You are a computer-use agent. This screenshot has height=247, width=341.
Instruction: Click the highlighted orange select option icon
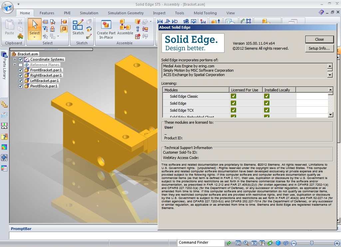point(64,29)
